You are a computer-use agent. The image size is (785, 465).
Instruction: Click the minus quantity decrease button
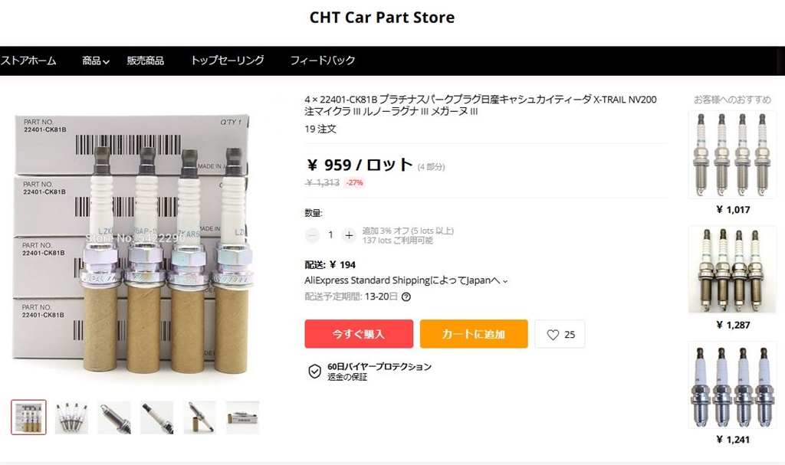(313, 234)
